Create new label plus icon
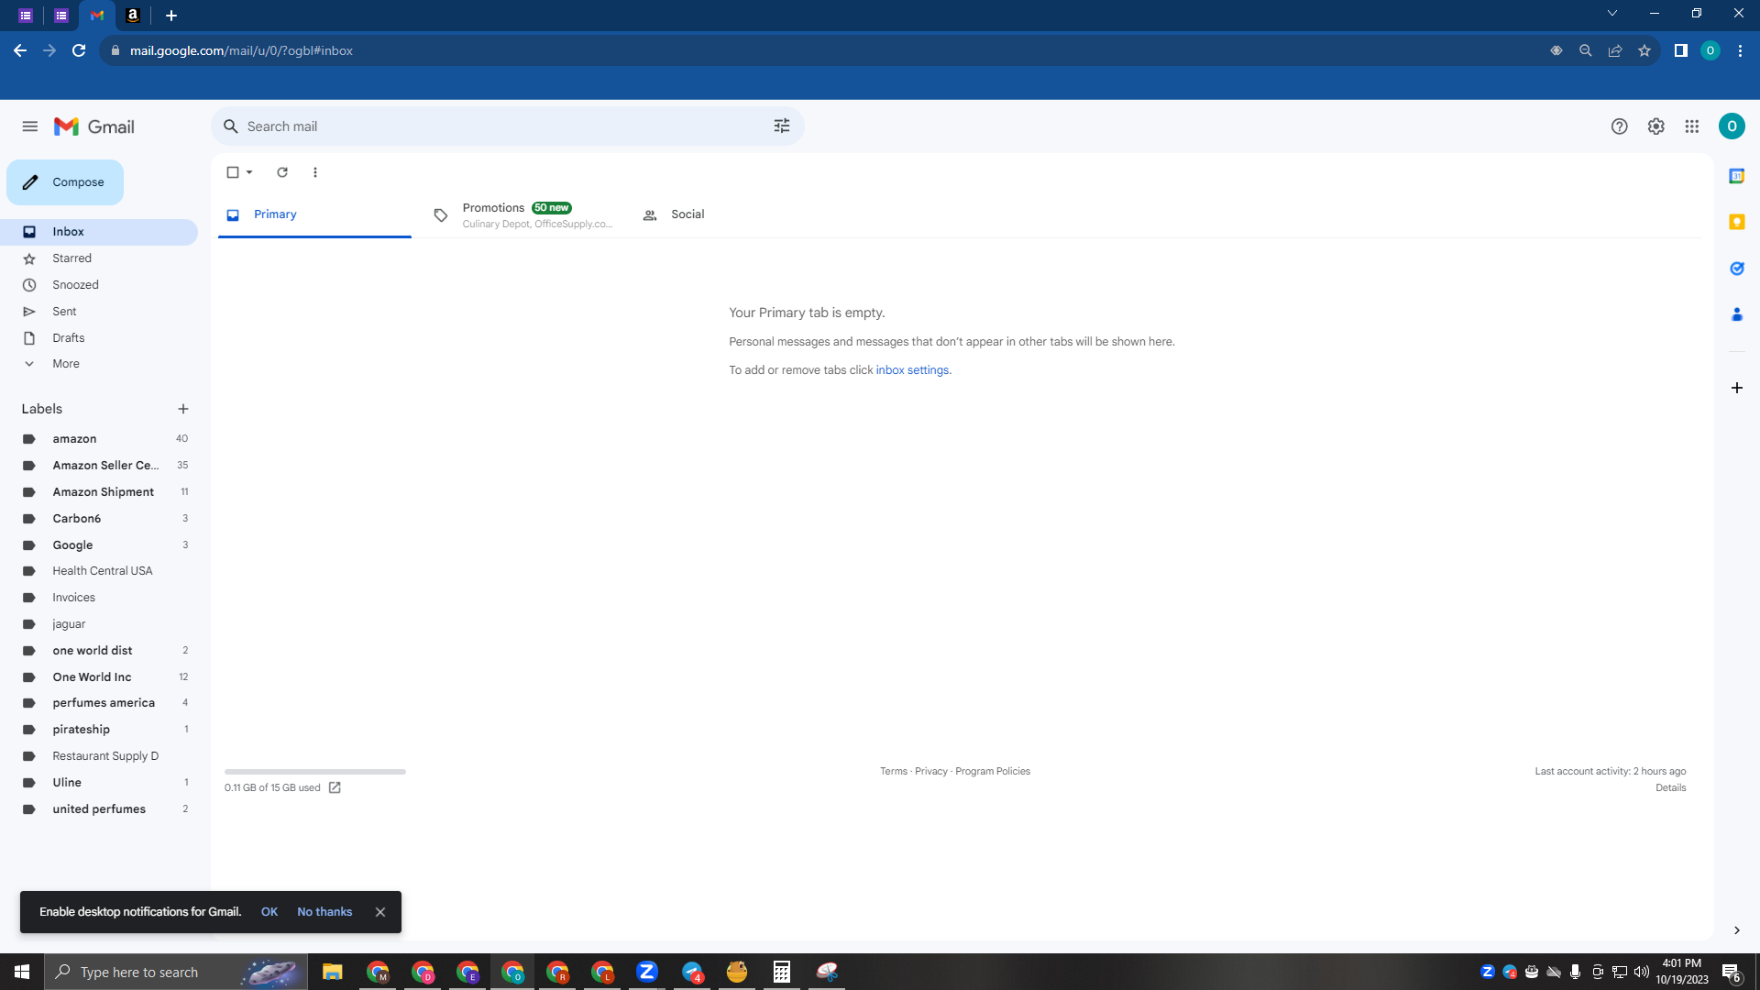Screen dimensions: 1760x990 183,409
